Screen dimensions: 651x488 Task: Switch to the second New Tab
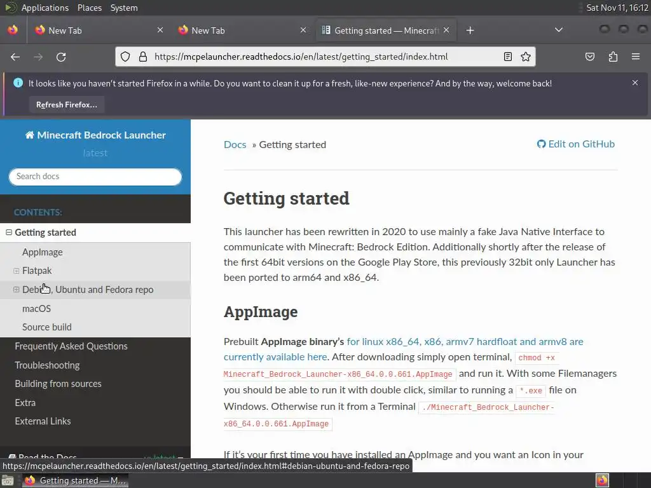(242, 30)
